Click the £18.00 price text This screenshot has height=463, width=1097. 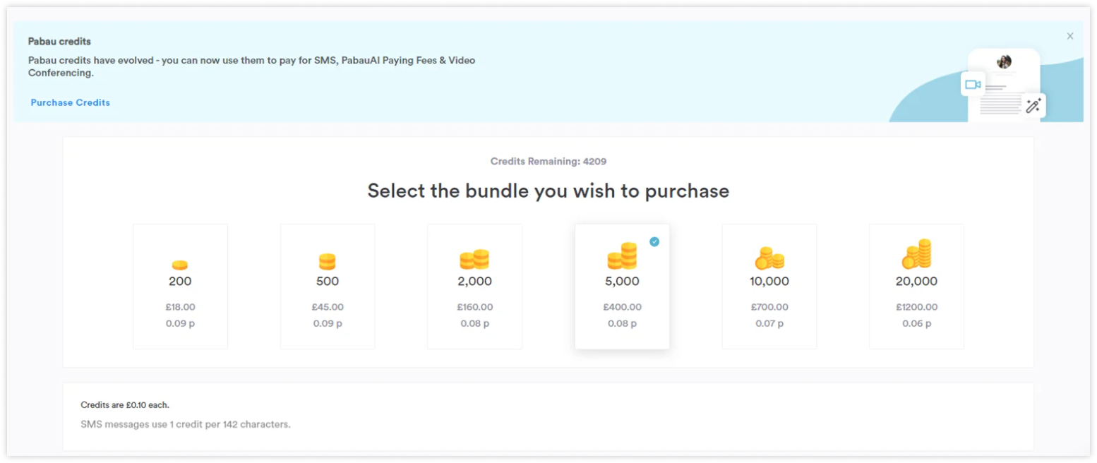coord(180,307)
